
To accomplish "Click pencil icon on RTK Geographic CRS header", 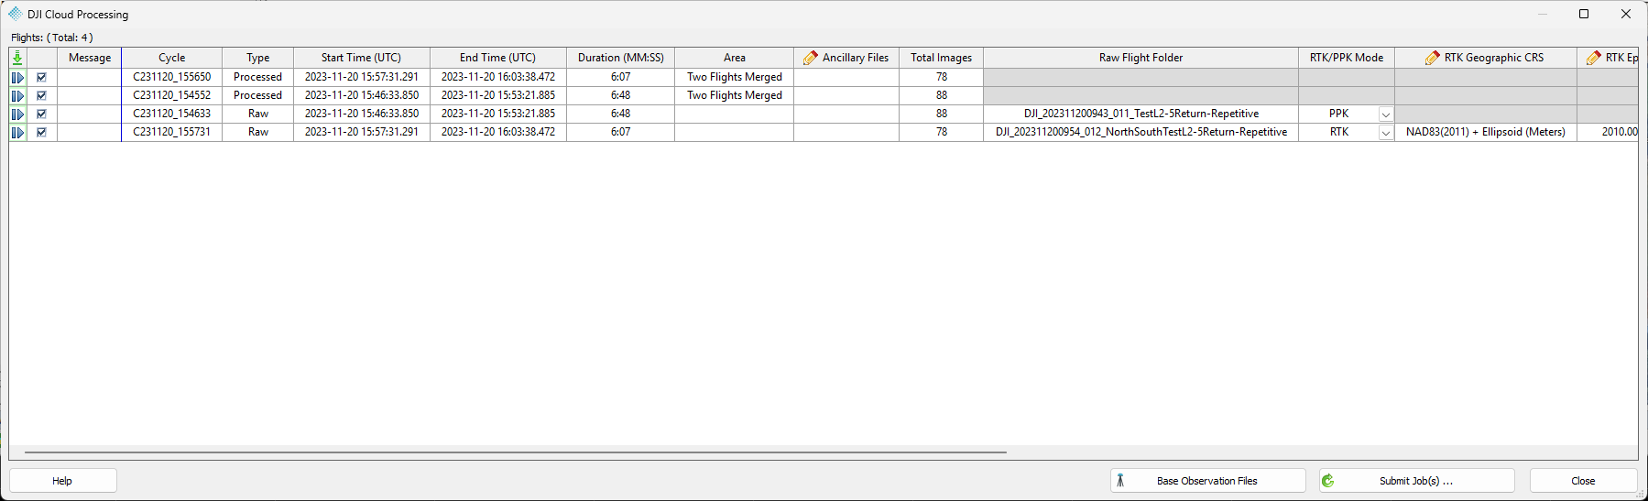I will (x=1433, y=58).
